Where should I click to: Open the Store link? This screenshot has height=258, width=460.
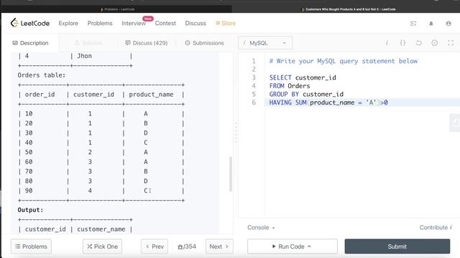(226, 23)
